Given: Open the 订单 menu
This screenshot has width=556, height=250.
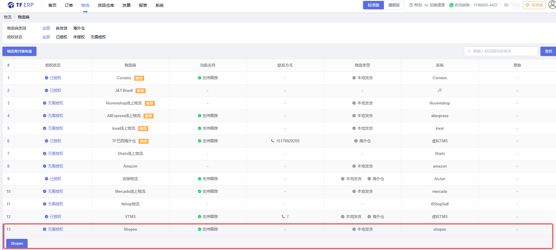Looking at the screenshot, I should (69, 5).
